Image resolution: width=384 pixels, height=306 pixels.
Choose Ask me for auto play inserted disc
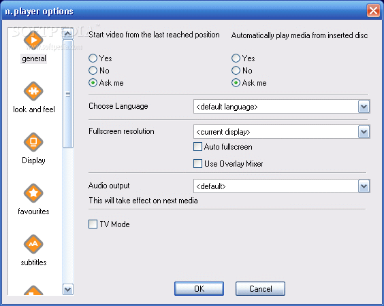tap(236, 83)
